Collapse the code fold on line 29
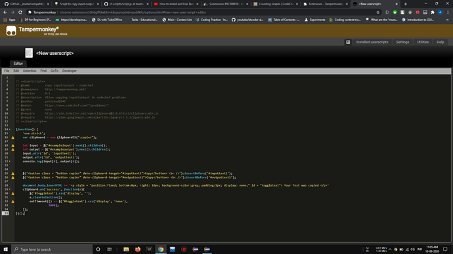 10,189
